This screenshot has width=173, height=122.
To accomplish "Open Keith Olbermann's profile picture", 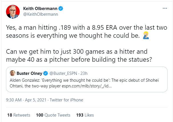I will pos(12,12).
